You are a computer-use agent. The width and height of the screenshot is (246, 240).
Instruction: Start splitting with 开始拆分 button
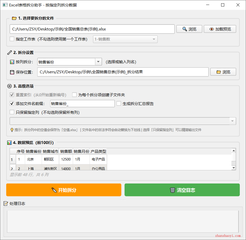(x=64, y=190)
